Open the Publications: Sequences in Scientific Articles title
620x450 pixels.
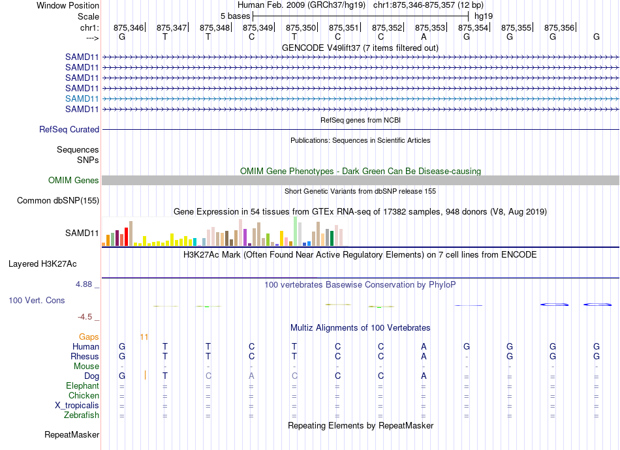360,140
